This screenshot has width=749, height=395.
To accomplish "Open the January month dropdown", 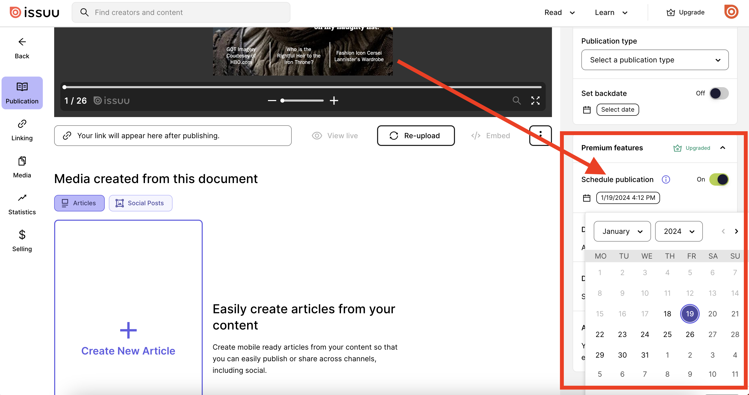I will click(x=622, y=231).
